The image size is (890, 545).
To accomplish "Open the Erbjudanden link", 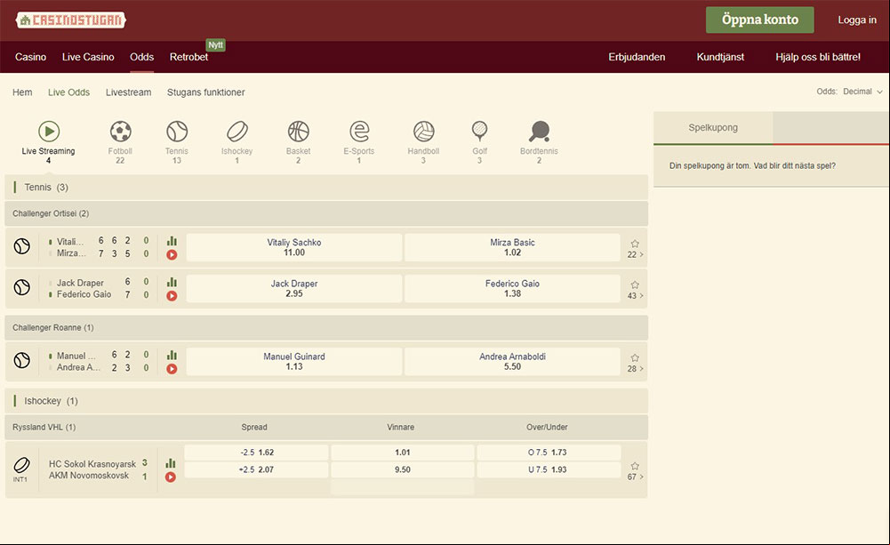I will 637,57.
